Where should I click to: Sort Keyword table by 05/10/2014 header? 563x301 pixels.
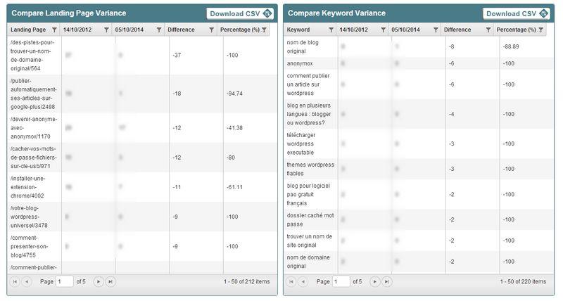click(x=405, y=30)
